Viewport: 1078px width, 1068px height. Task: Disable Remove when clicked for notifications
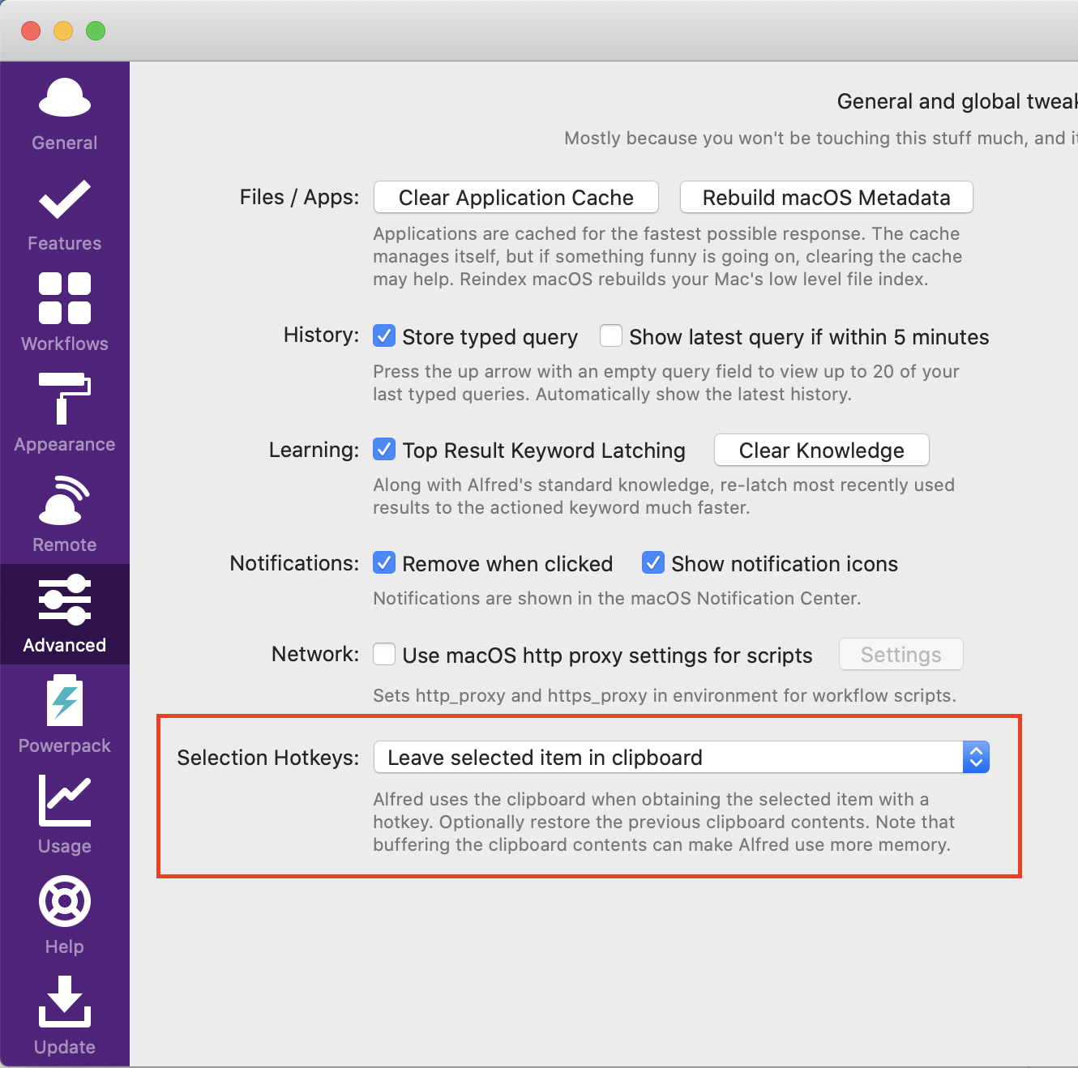[x=384, y=562]
